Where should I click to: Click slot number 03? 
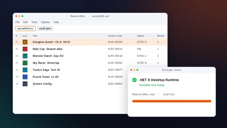click(17, 56)
